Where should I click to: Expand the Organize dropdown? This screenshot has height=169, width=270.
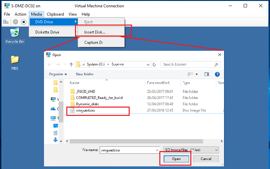pyautogui.click(x=58, y=74)
